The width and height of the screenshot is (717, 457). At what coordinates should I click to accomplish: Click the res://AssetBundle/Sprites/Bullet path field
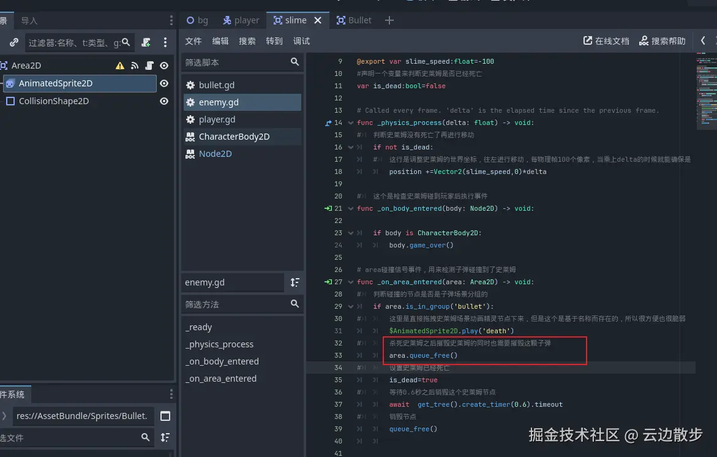click(x=83, y=416)
